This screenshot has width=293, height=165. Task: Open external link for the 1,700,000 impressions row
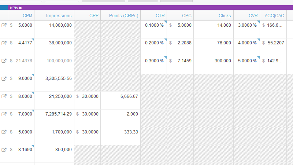(4, 132)
